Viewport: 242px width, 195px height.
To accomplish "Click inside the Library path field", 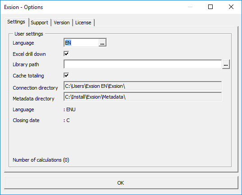I will (143, 64).
